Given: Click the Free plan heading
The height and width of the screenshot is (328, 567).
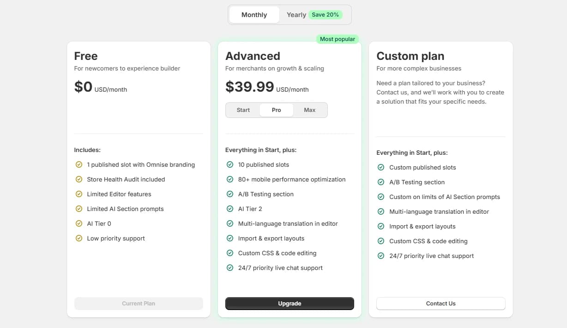Looking at the screenshot, I should [86, 56].
